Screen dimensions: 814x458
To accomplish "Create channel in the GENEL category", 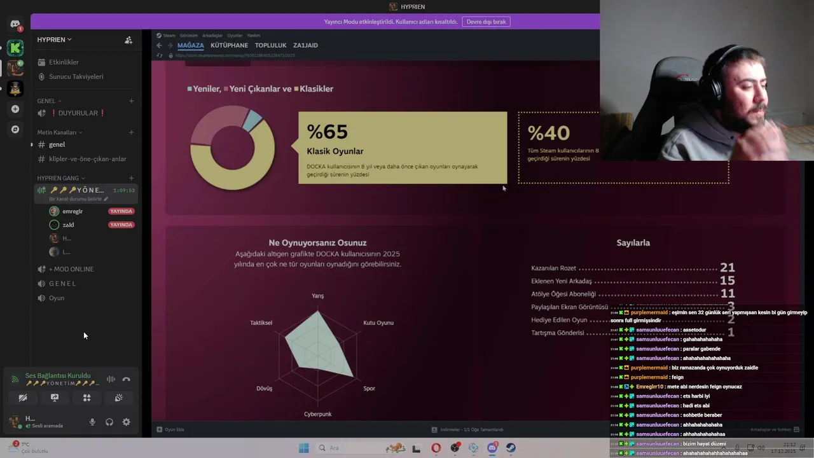I will pyautogui.click(x=132, y=101).
